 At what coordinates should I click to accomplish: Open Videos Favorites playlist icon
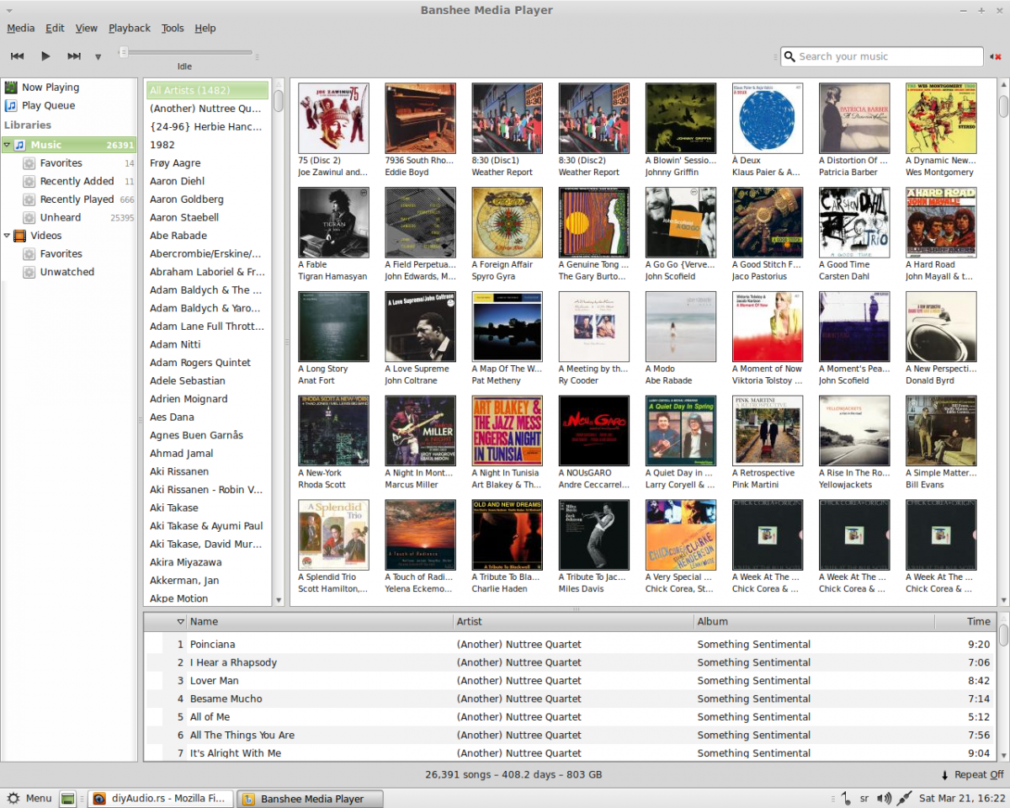pyautogui.click(x=29, y=253)
